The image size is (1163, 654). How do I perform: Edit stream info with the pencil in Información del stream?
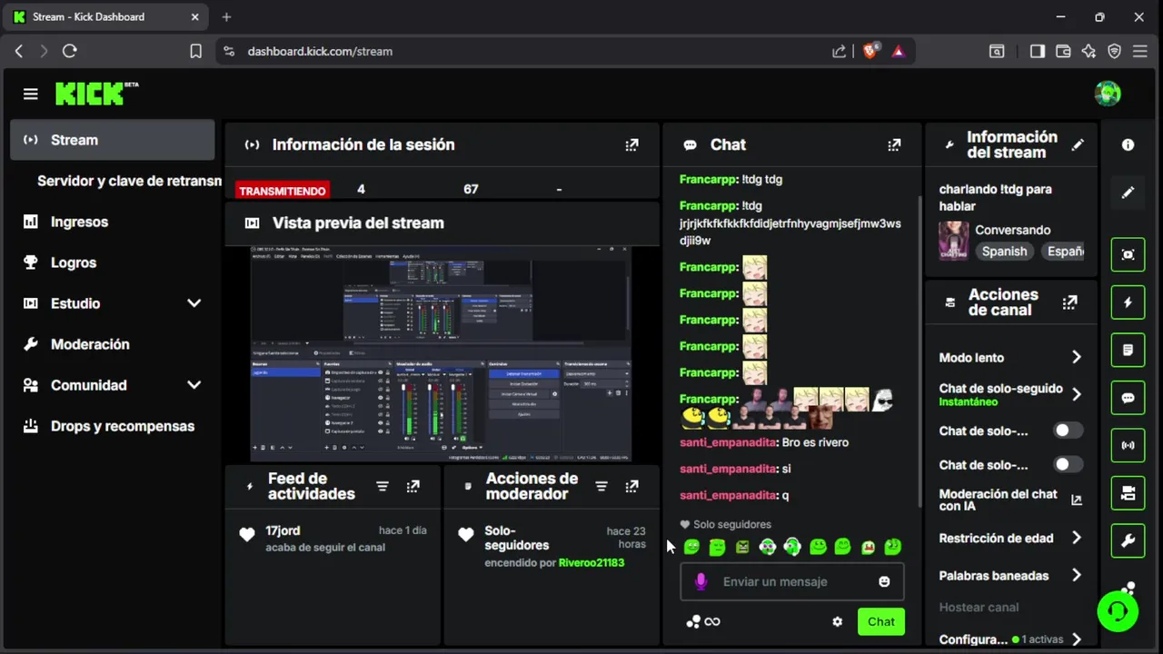point(1078,144)
